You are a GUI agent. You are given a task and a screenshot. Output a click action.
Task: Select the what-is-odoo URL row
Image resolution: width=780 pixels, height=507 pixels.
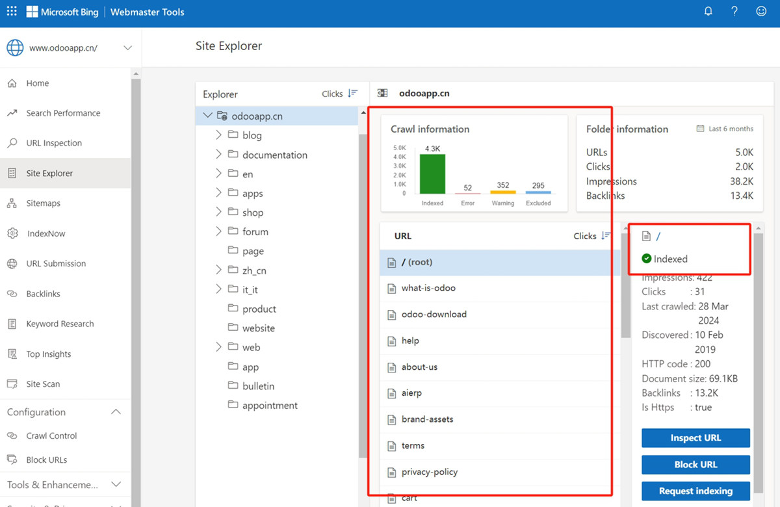click(x=495, y=288)
